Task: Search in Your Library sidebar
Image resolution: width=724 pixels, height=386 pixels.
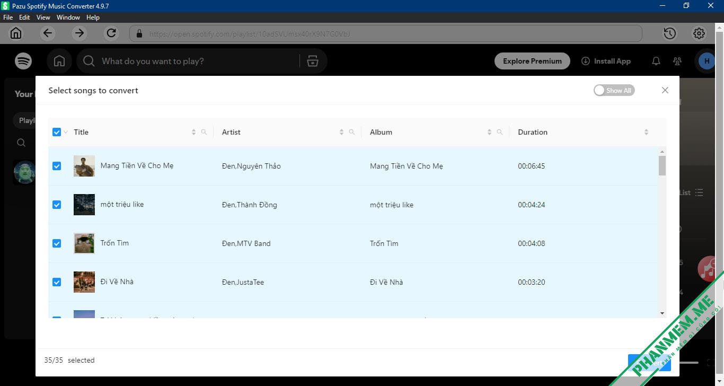Action: click(21, 143)
